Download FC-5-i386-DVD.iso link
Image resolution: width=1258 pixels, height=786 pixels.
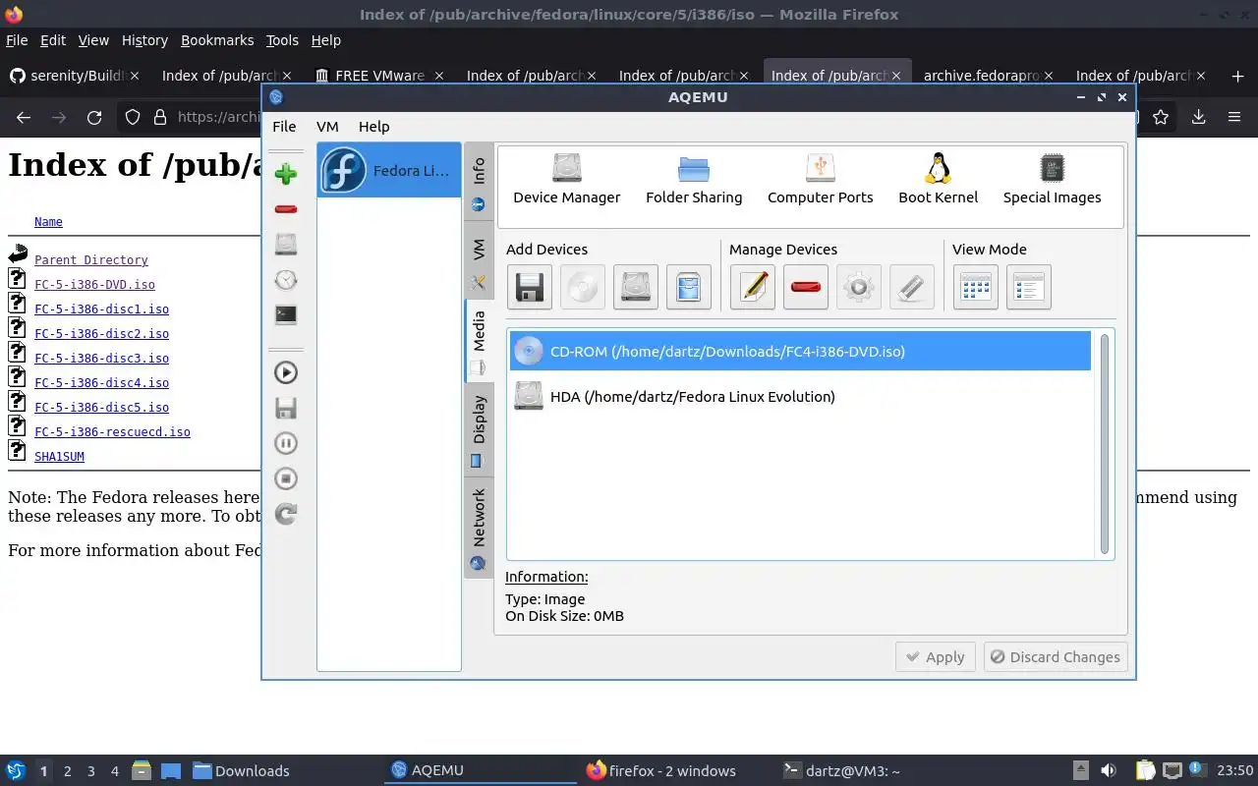(x=94, y=285)
